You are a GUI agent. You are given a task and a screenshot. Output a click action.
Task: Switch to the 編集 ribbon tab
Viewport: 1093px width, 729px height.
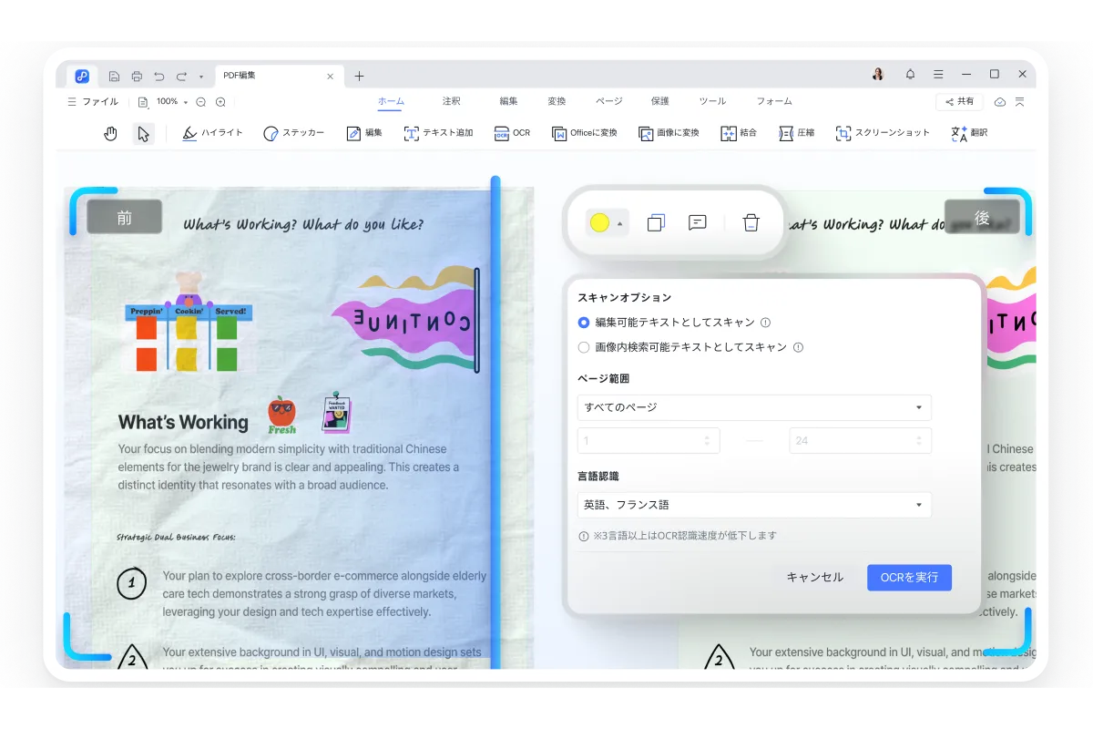point(508,102)
